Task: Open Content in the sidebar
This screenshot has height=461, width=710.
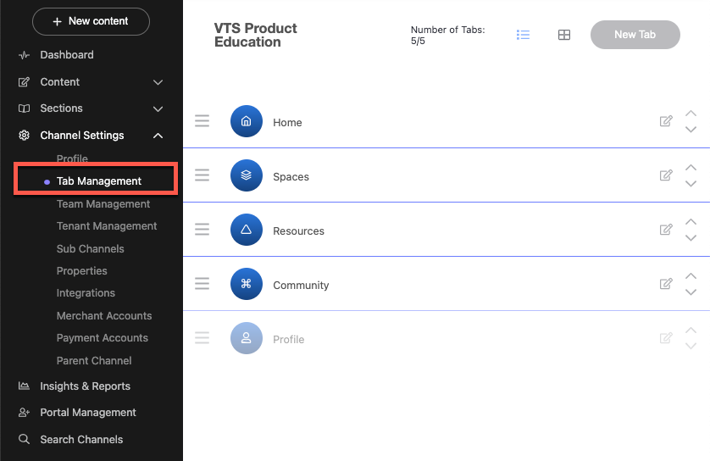Action: pyautogui.click(x=60, y=82)
